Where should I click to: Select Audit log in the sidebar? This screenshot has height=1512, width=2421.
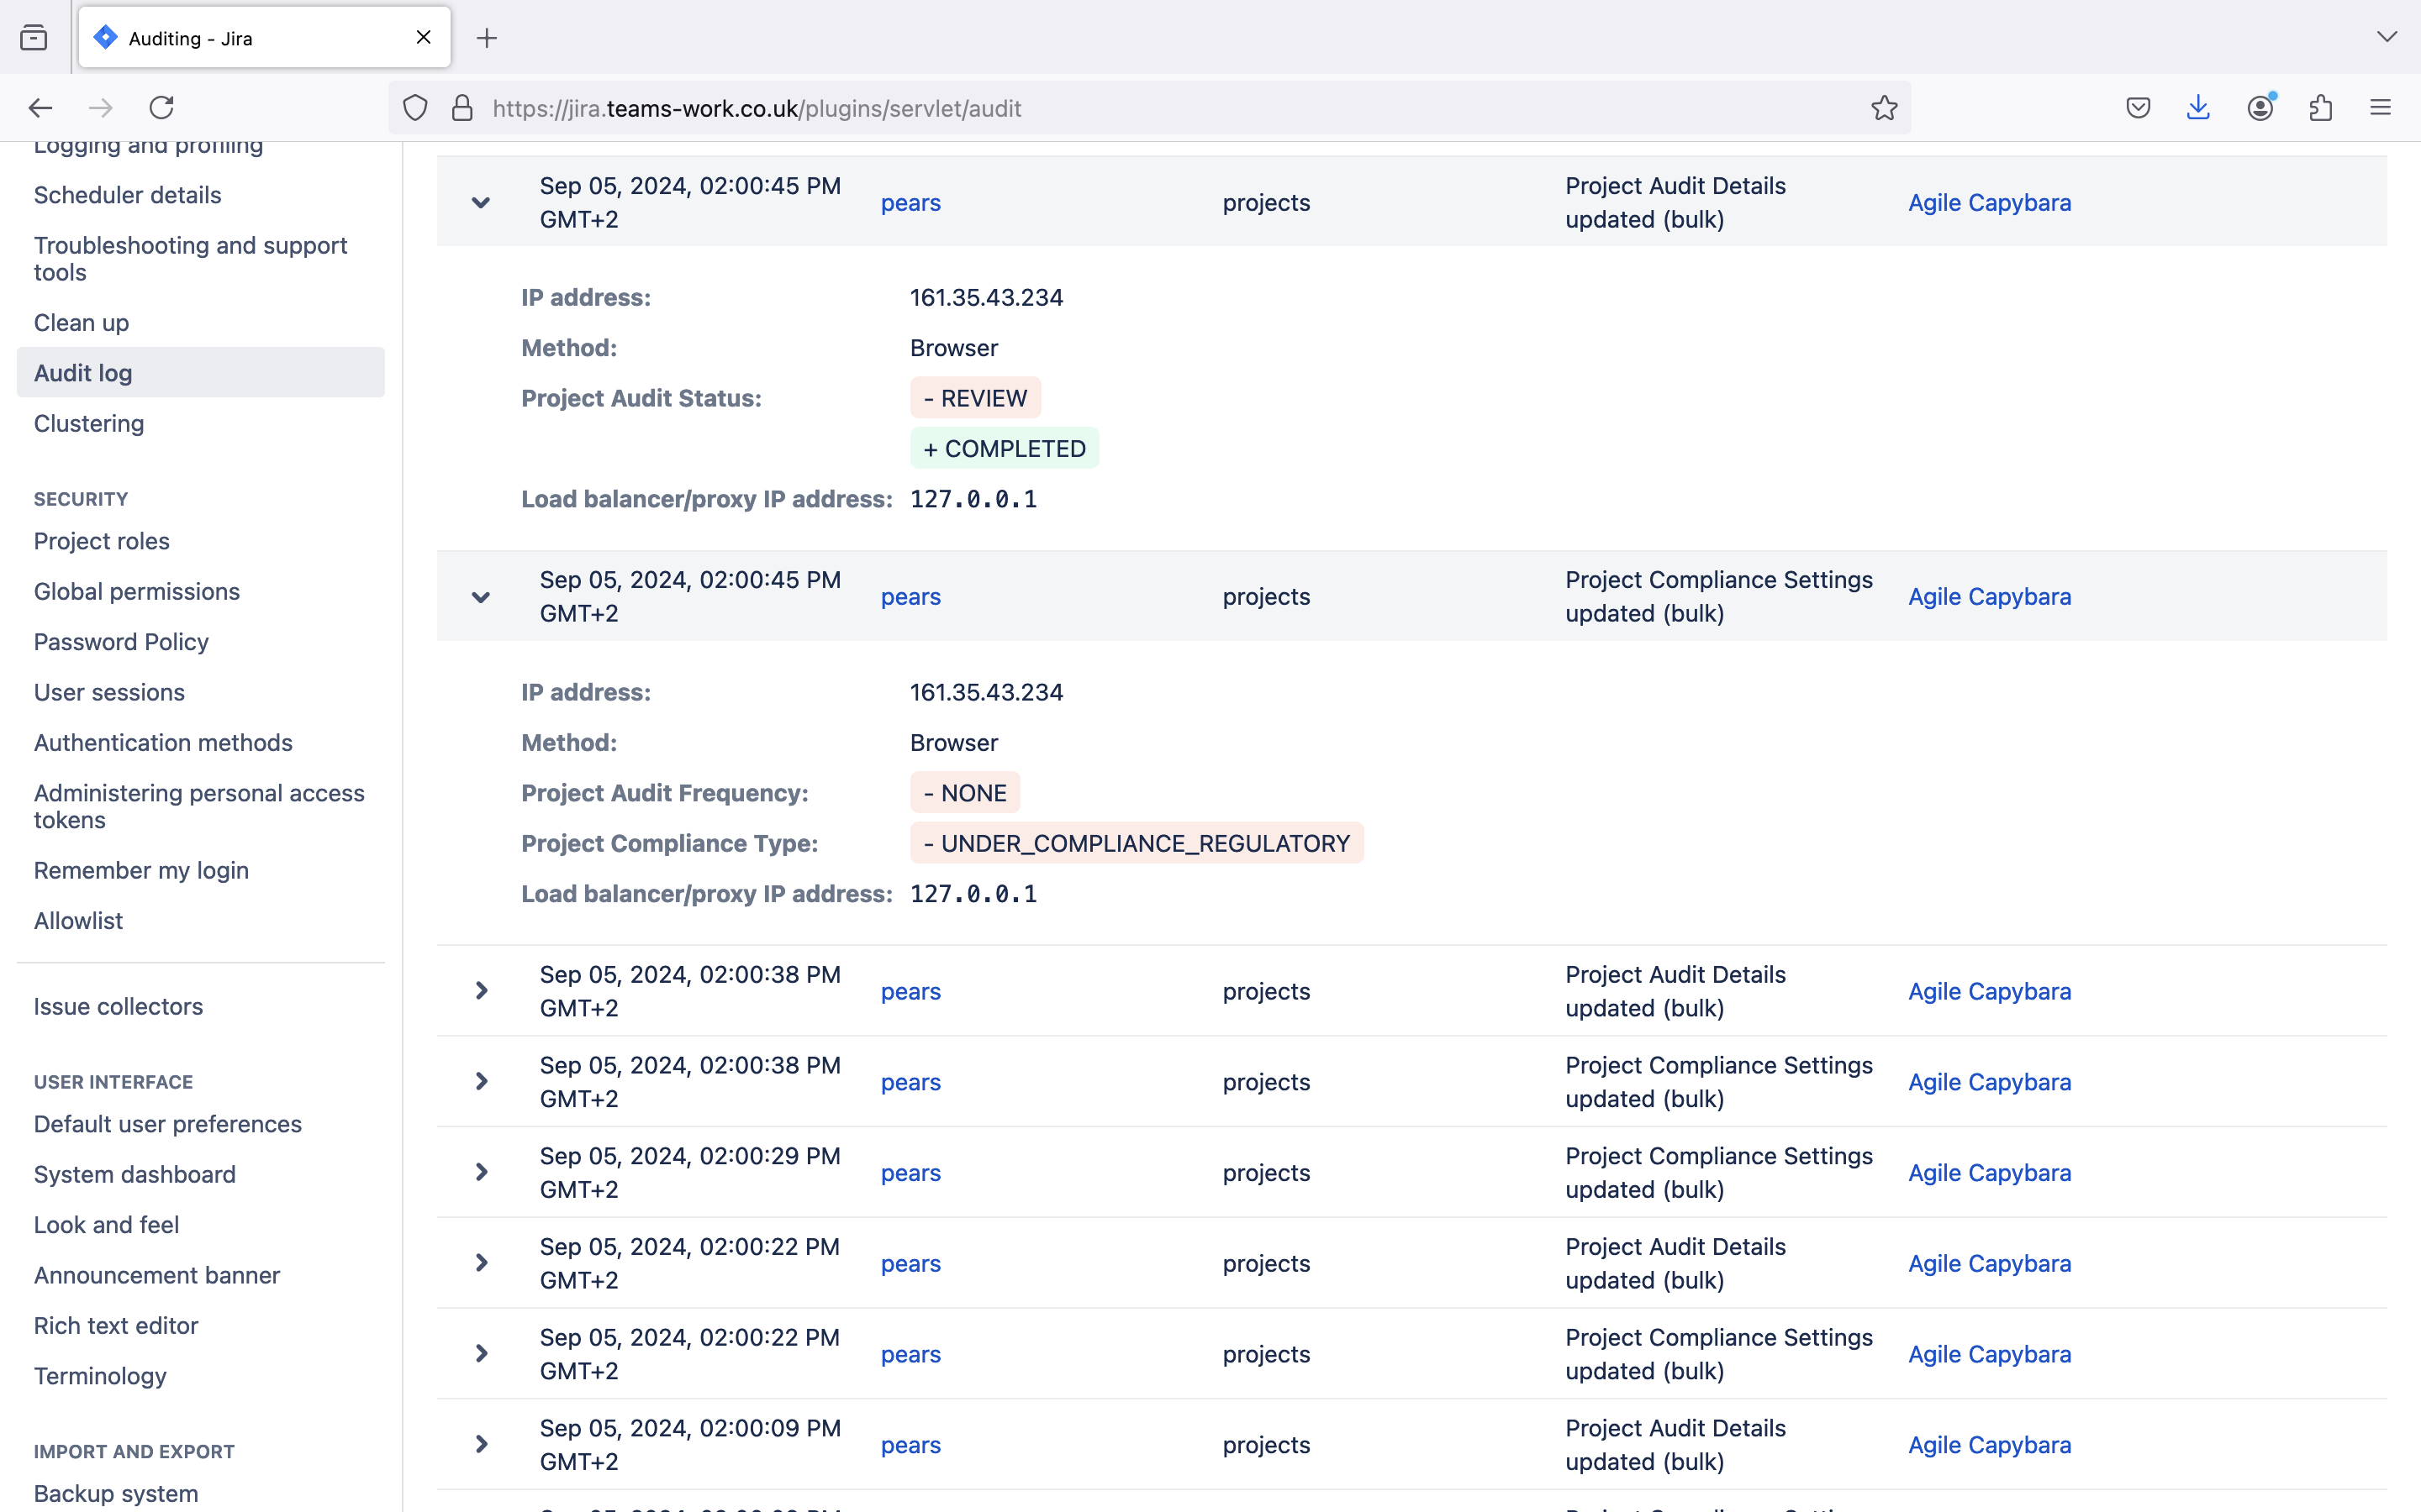(x=201, y=373)
